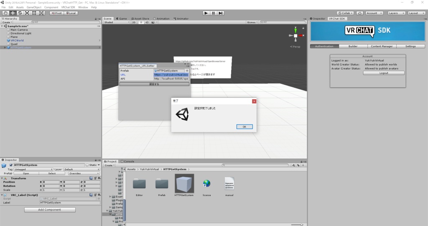
Task: Open the SDK Builder tab
Action: click(353, 46)
